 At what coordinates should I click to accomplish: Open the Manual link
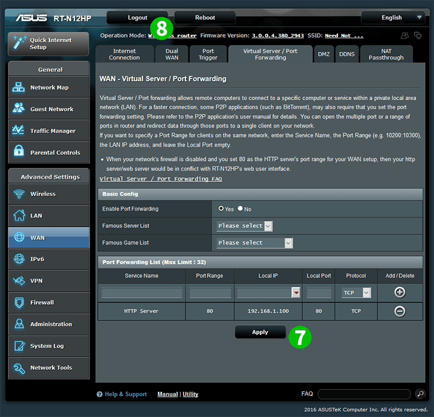[x=168, y=394]
